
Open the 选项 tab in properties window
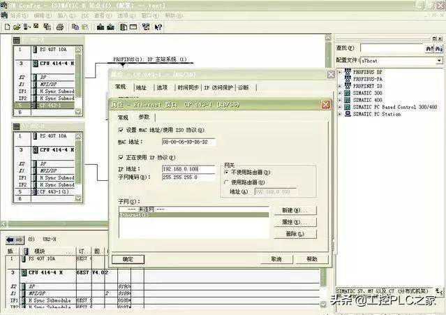tap(163, 87)
